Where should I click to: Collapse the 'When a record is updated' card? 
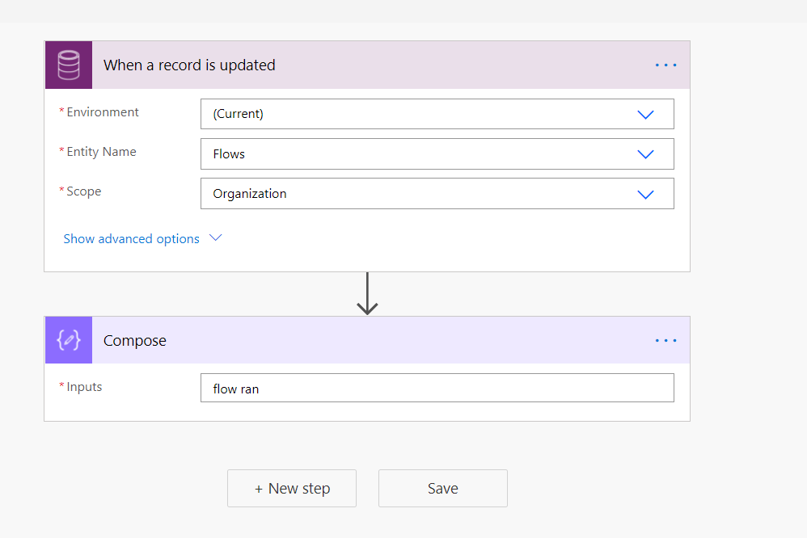[364, 65]
